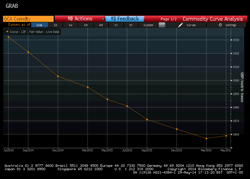Click the Mar2016 data point on curve
Image resolution: width=250 pixels, height=179 pixels.
(x=207, y=139)
